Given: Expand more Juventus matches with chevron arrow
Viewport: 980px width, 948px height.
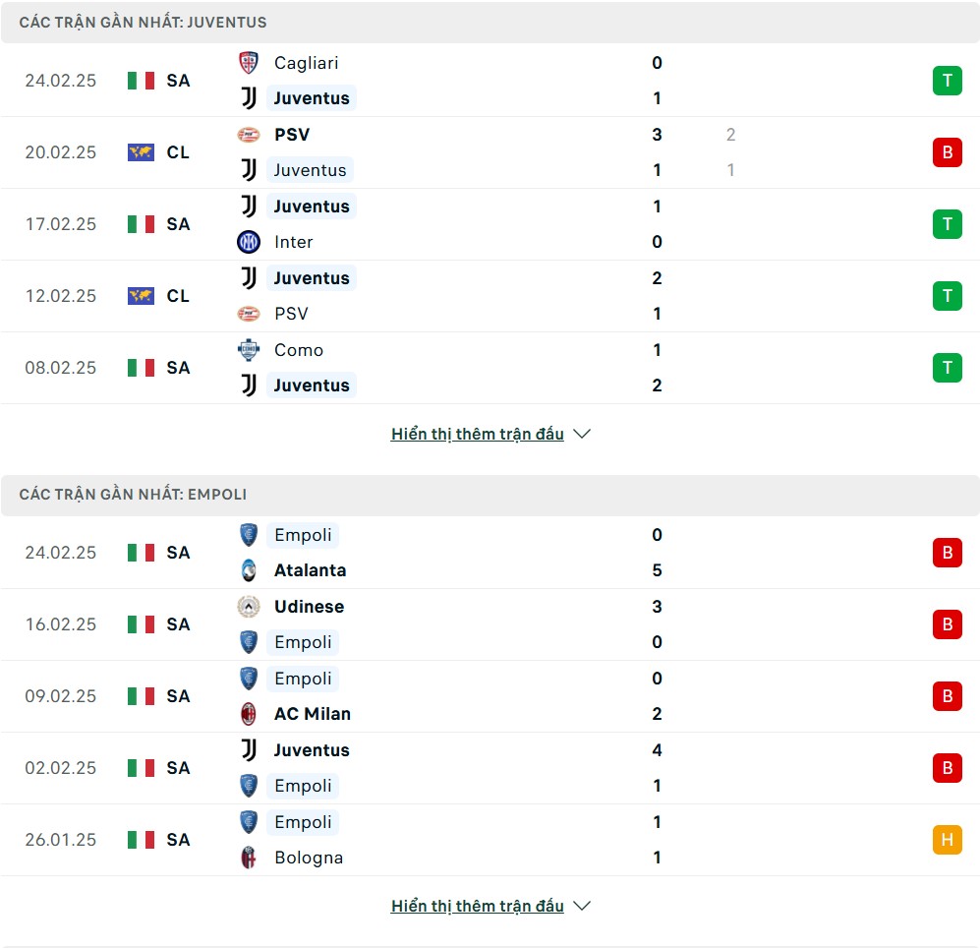Looking at the screenshot, I should point(582,434).
